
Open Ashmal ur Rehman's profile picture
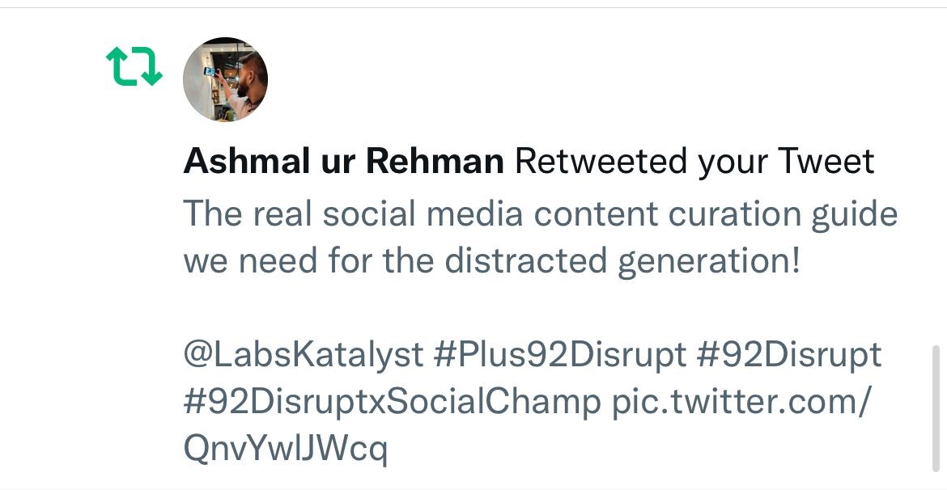pyautogui.click(x=225, y=79)
